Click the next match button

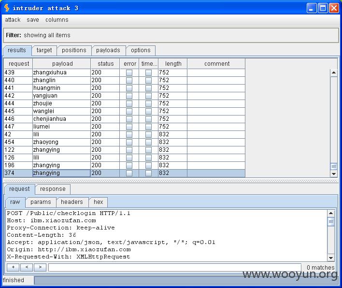[40, 267]
